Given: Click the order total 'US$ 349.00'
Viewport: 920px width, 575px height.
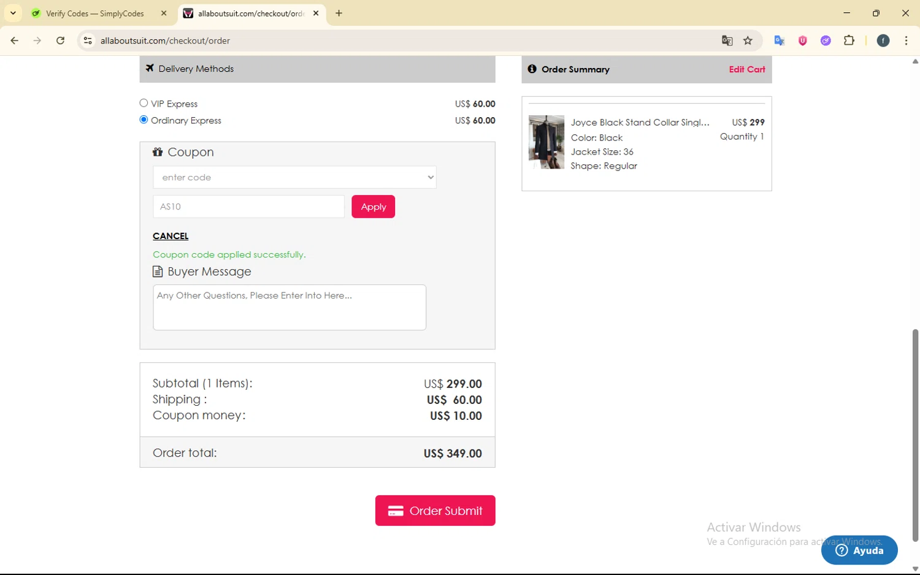Looking at the screenshot, I should [453, 454].
